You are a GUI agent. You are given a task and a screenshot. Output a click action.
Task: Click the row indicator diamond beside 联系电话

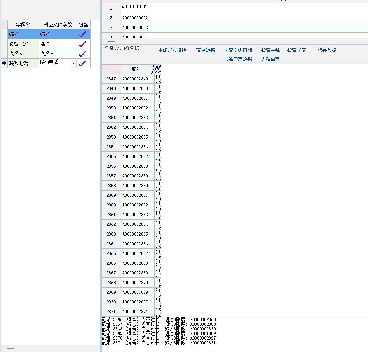tap(4, 63)
